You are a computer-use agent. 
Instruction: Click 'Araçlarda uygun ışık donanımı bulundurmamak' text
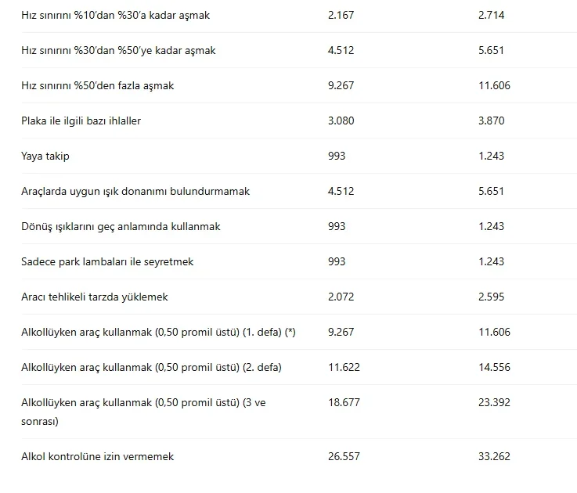pos(135,191)
